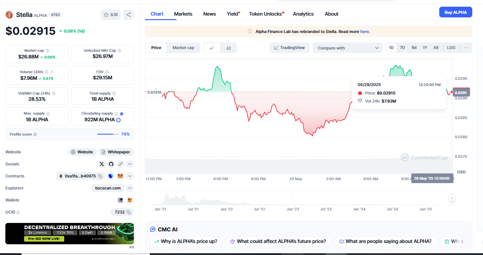
Task: Open the Whitepaper button
Action: click(116, 152)
